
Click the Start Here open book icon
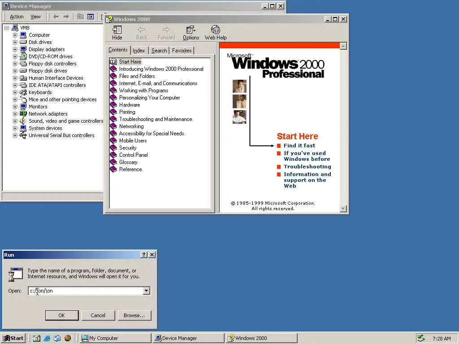113,62
